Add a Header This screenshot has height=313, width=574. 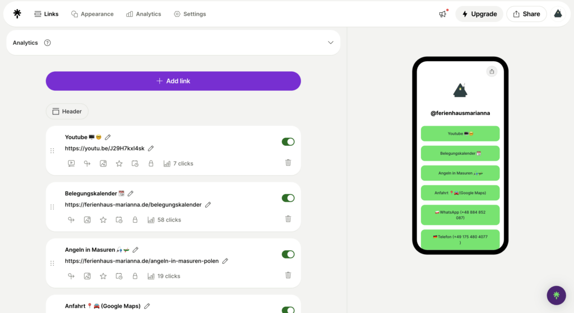point(67,112)
